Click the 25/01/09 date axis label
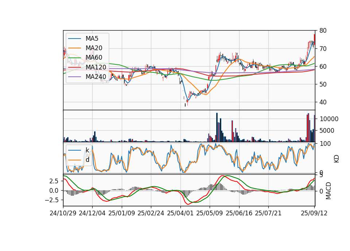Viewport: 350px width, 251px height. click(x=122, y=213)
